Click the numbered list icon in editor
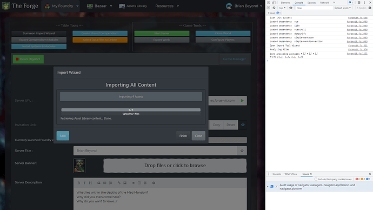The image size is (373, 210). click(111, 183)
